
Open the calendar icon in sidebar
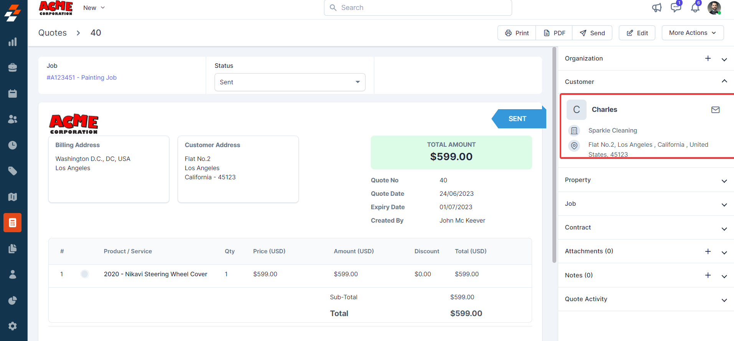(13, 93)
